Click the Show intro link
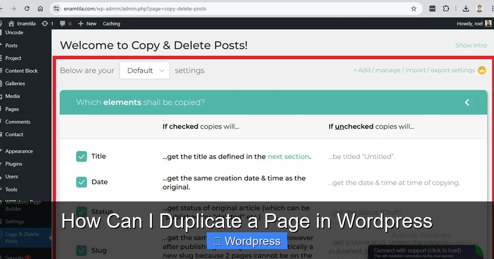The image size is (494, 259). 471,45
